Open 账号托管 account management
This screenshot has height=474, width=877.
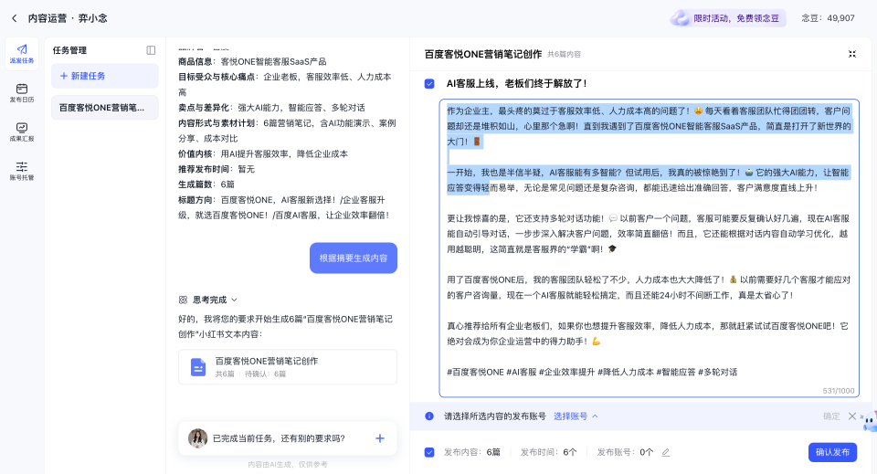22,171
